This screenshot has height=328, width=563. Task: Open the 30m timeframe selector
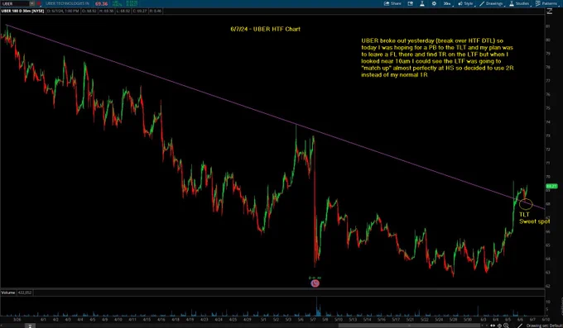coord(447,3)
